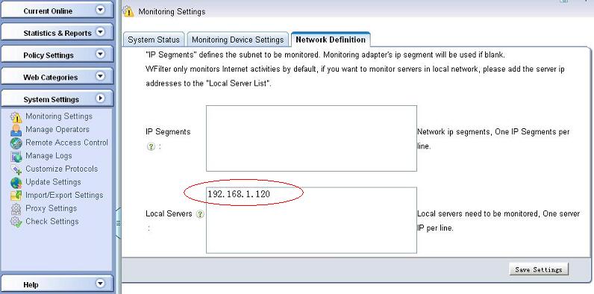The width and height of the screenshot is (594, 294).
Task: Open the Monitoring Device Settings tab
Action: 237,40
